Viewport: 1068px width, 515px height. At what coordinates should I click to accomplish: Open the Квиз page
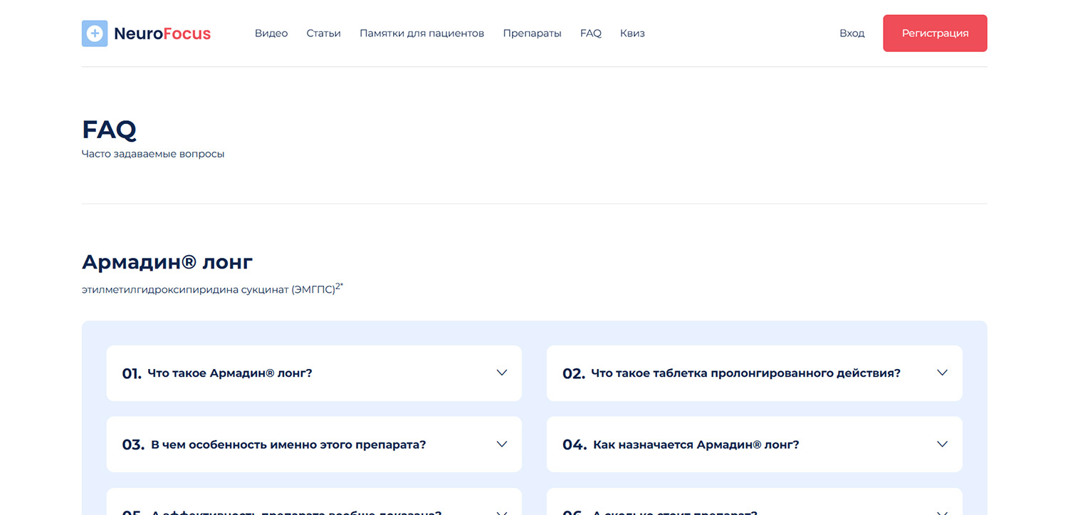pyautogui.click(x=632, y=33)
